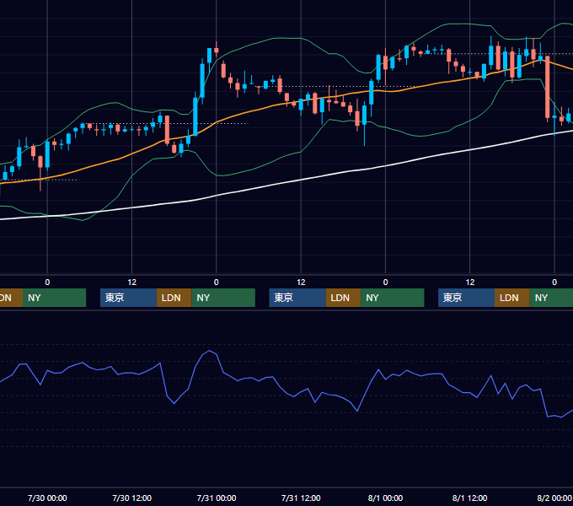Click the 7/30 東京 session label

tap(128, 298)
